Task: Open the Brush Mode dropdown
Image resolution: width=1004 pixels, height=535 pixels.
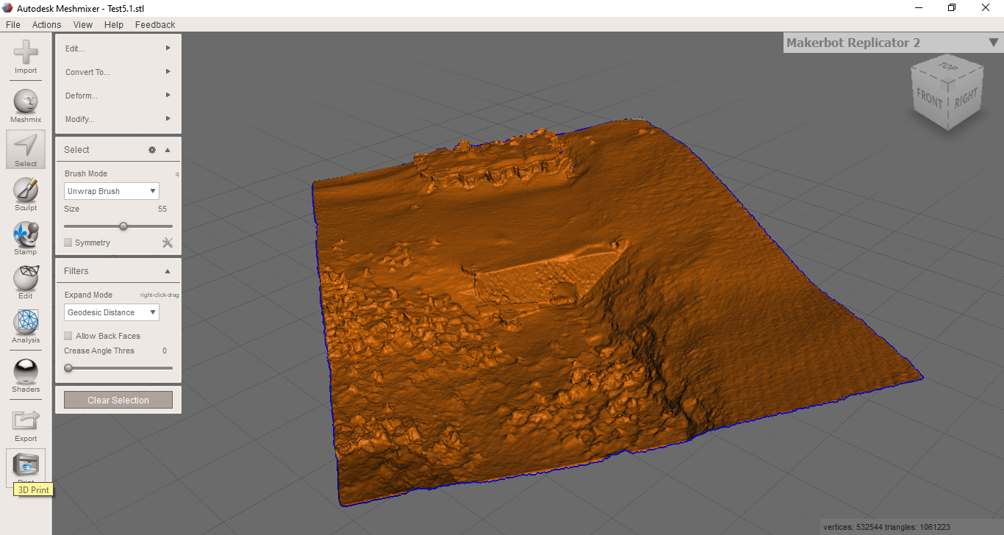Action: point(112,191)
